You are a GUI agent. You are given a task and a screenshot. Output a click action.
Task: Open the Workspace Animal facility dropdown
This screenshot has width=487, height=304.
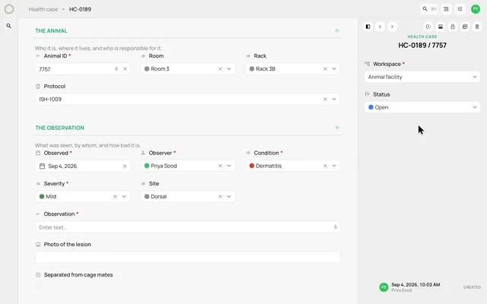422,77
